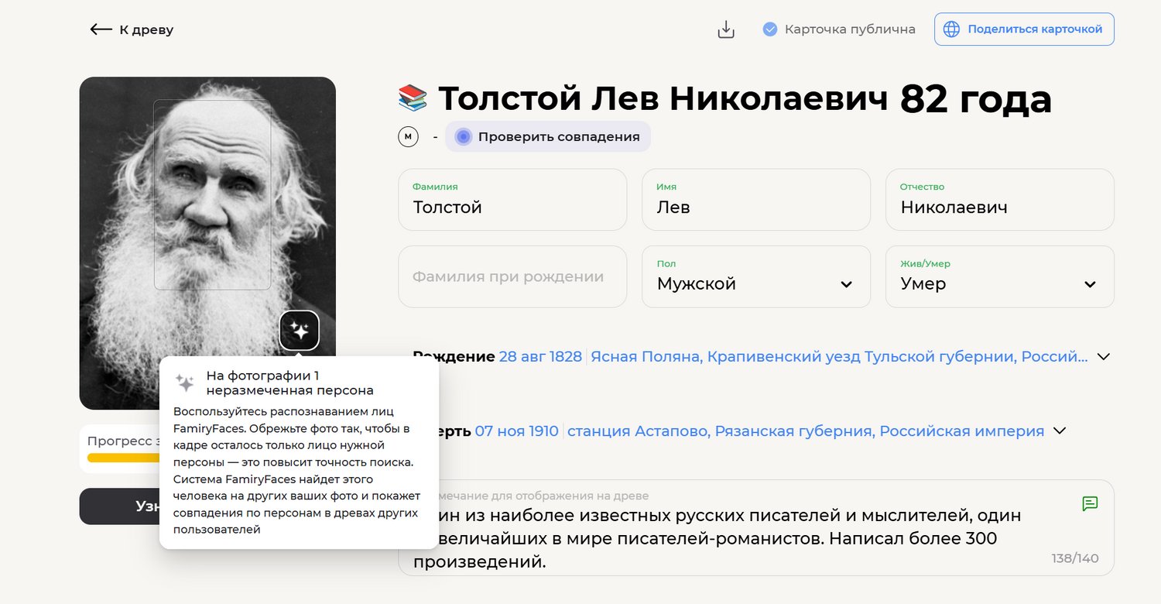Click the globe icon in share button

(x=951, y=29)
